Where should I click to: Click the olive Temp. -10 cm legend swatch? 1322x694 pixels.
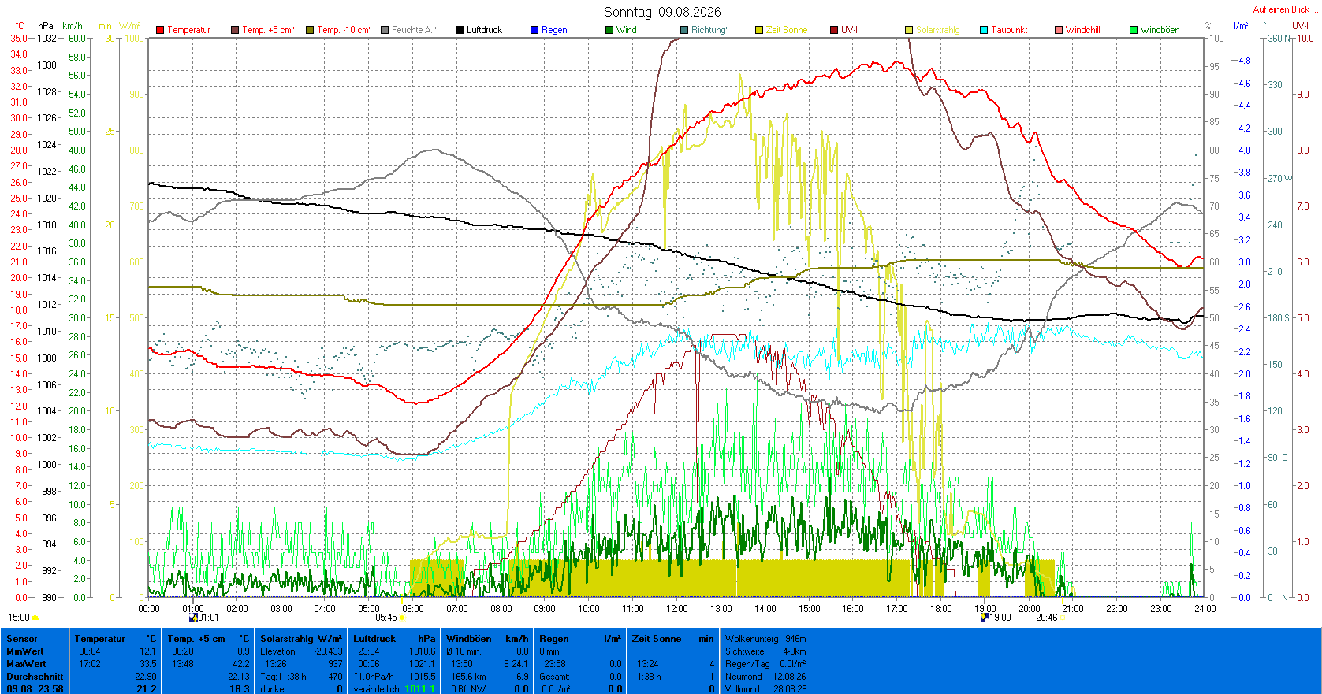pyautogui.click(x=310, y=30)
